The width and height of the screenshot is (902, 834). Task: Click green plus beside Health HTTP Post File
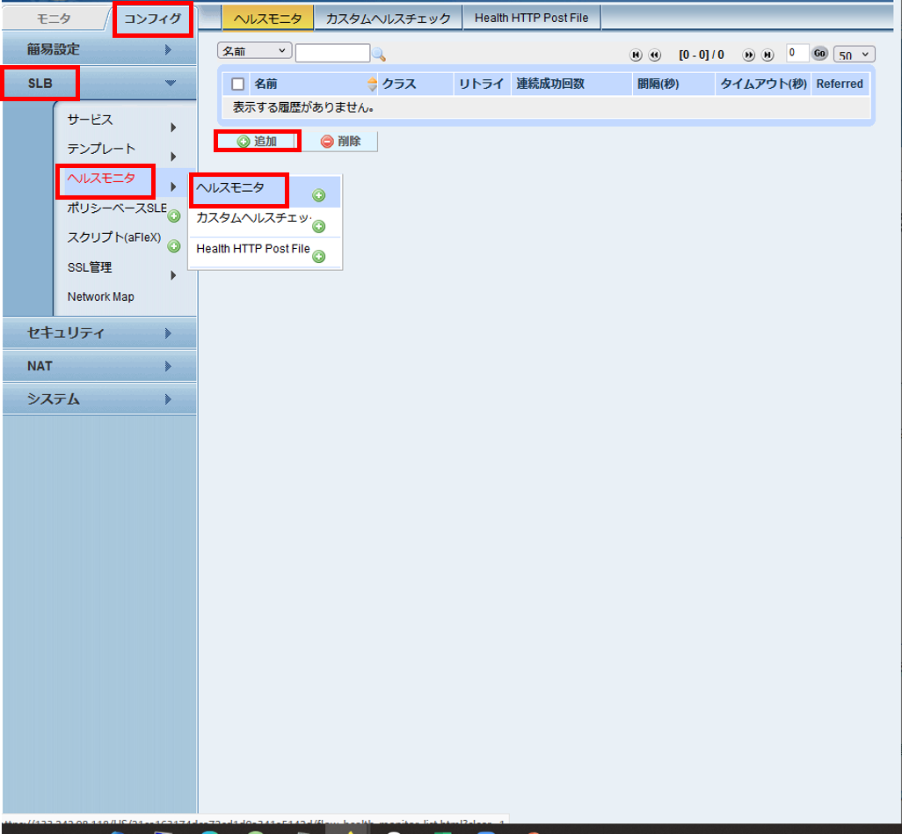[x=318, y=257]
